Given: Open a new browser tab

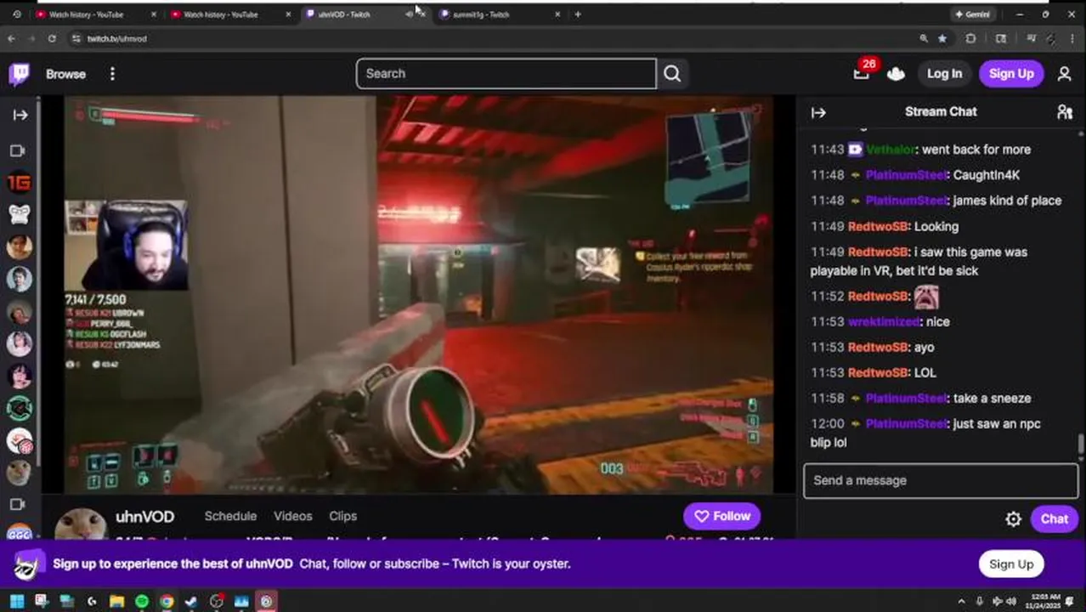Looking at the screenshot, I should [578, 14].
